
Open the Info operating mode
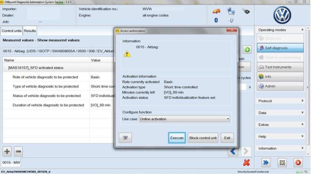[x=280, y=77]
